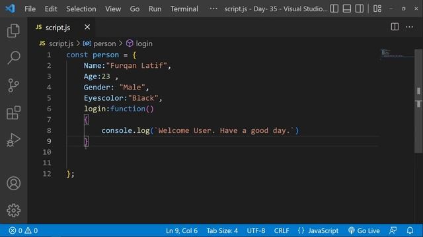Click the feedback icon in status bar

(393, 230)
